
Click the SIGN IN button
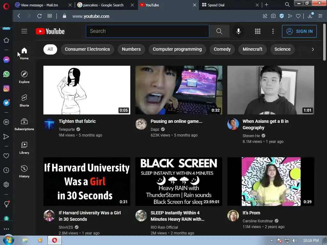(x=299, y=31)
